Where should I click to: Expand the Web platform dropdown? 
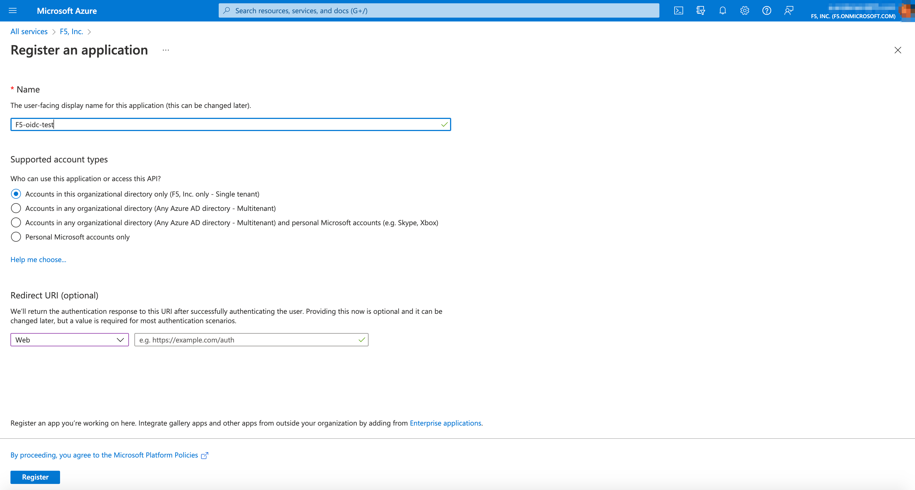pyautogui.click(x=70, y=340)
